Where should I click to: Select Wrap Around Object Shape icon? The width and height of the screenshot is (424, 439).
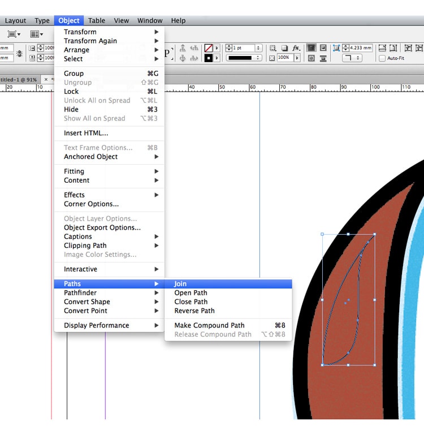coord(311,58)
